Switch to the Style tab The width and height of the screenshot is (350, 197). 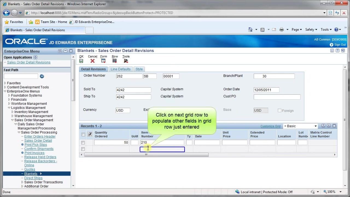pos(139,69)
